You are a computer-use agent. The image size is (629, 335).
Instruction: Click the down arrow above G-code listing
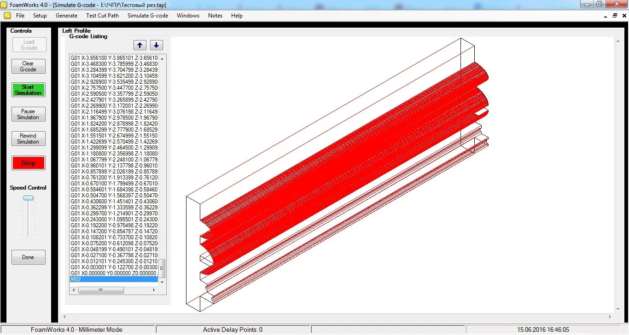point(156,45)
